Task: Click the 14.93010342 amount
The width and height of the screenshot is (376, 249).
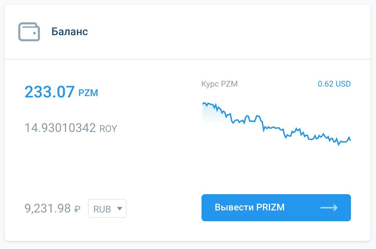Action: [x=60, y=128]
